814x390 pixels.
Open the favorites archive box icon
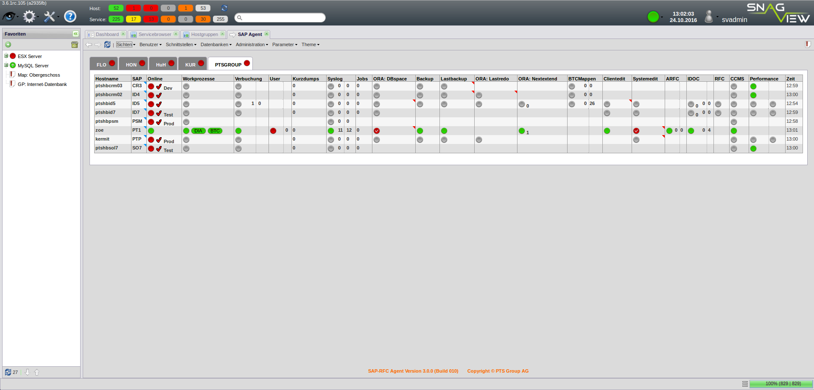point(75,44)
